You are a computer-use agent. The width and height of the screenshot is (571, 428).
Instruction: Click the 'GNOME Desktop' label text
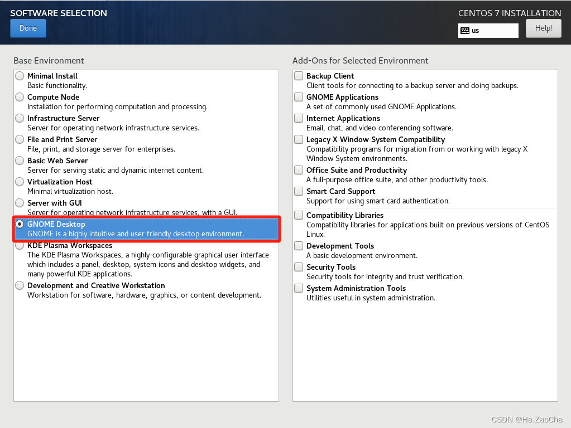coord(56,225)
